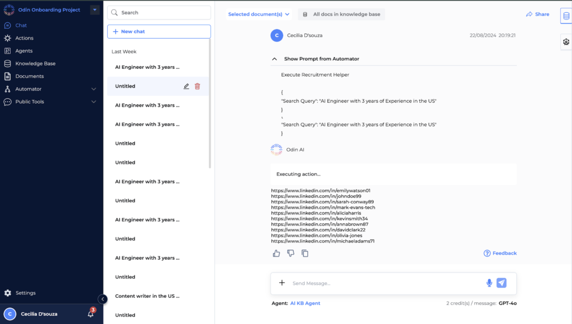Focus the chat Search field
Image resolution: width=572 pixels, height=324 pixels.
point(159,12)
